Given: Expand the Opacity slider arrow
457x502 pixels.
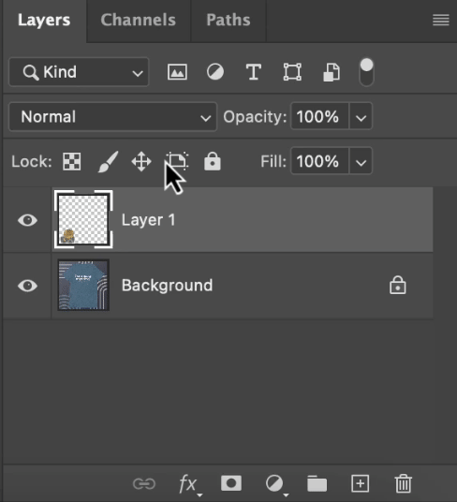Looking at the screenshot, I should click(361, 116).
